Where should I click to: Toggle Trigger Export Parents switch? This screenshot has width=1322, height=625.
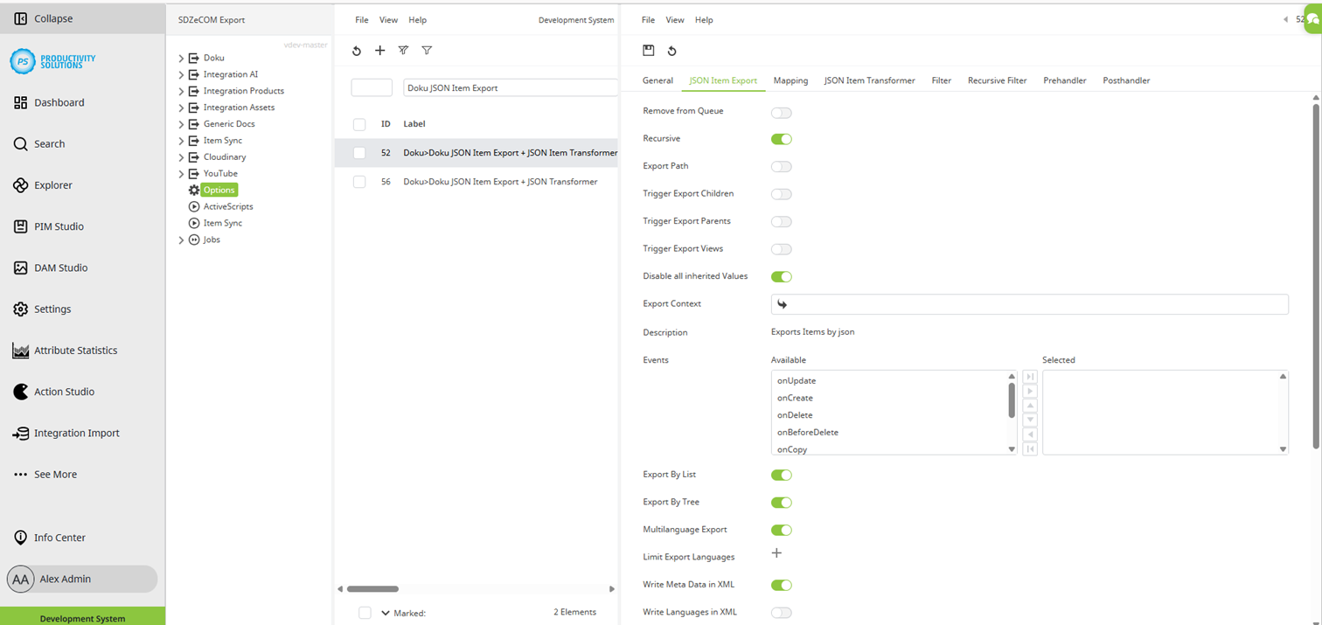tap(781, 221)
